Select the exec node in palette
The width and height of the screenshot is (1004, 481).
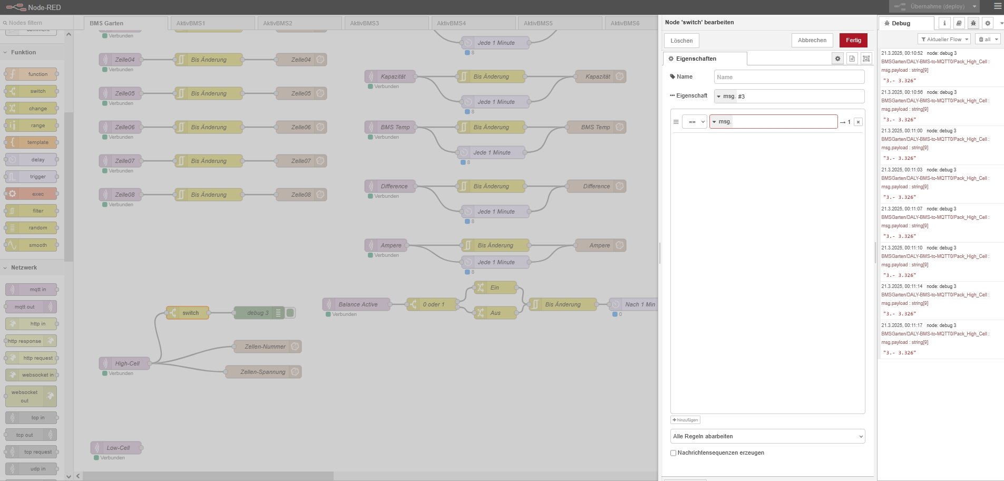31,194
